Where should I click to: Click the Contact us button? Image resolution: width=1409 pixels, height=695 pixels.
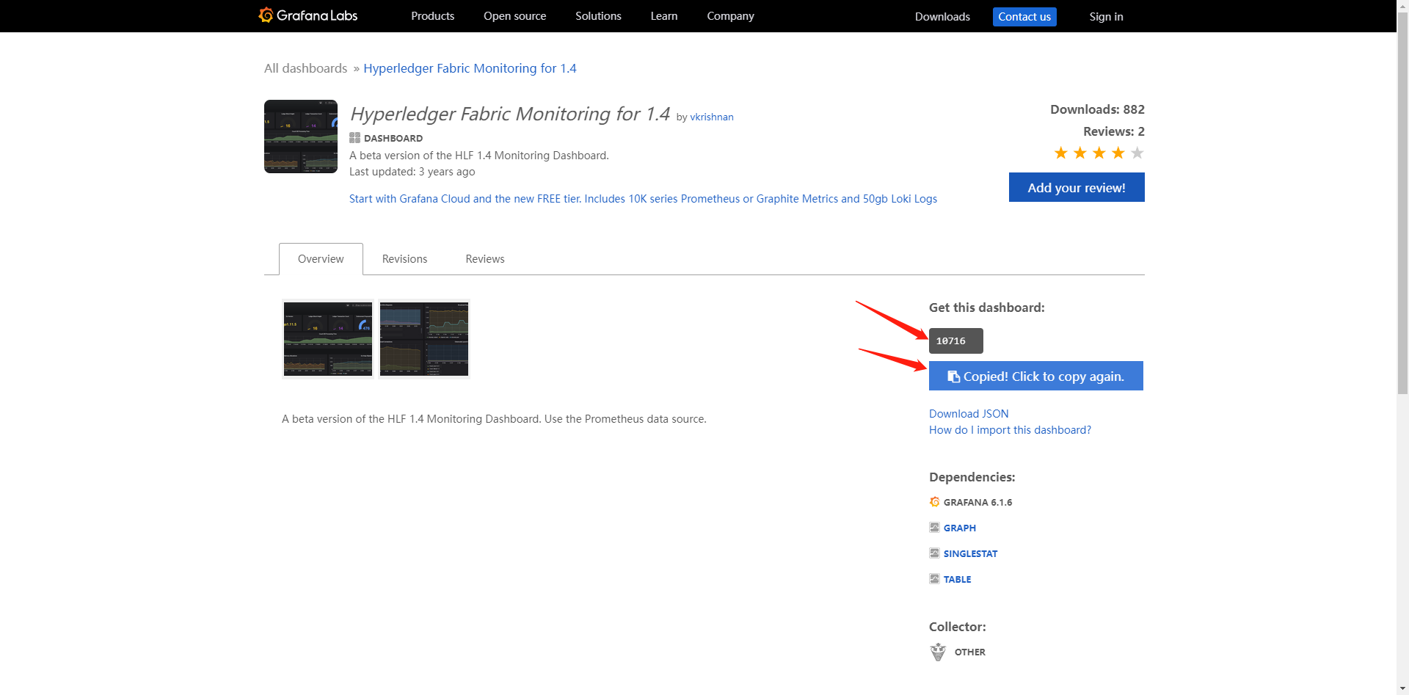1024,17
